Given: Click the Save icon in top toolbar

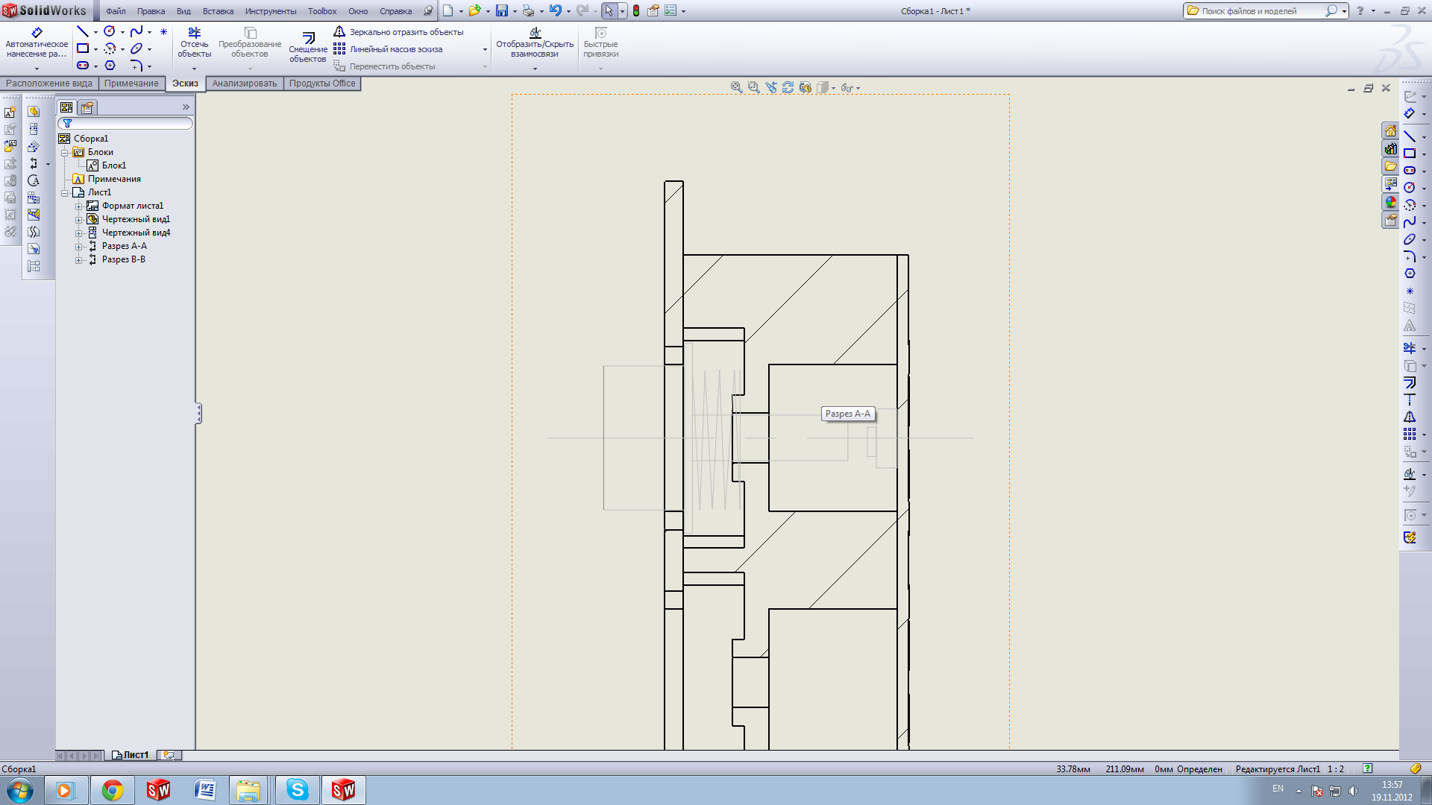Looking at the screenshot, I should coord(501,11).
